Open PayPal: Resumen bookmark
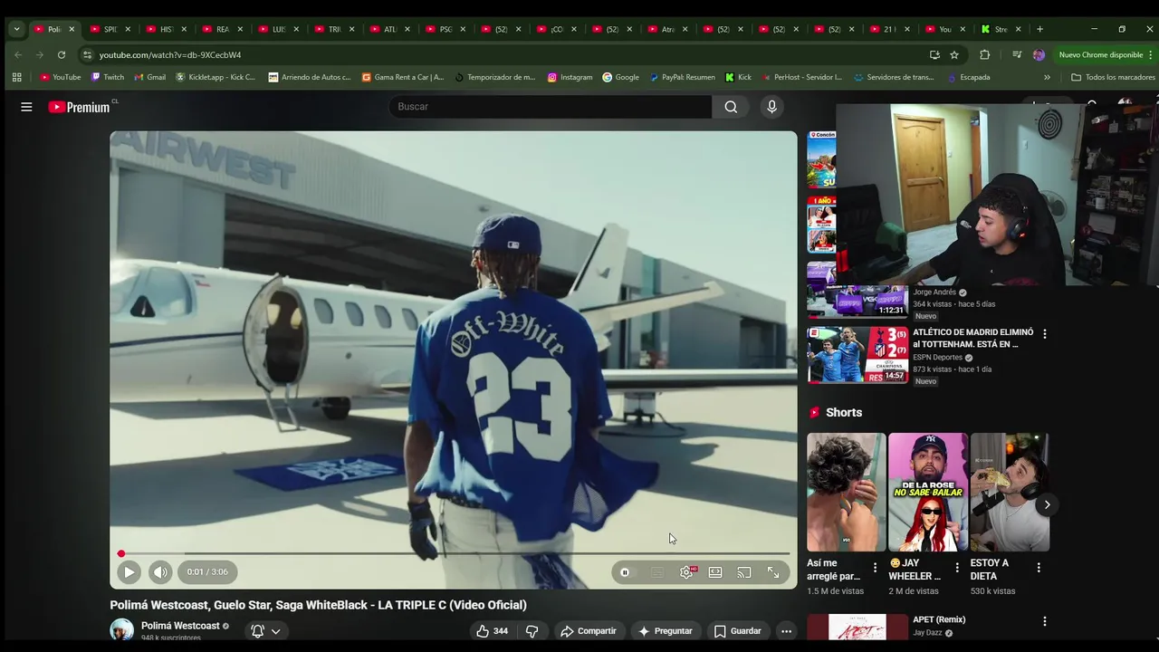The image size is (1159, 652). [682, 78]
